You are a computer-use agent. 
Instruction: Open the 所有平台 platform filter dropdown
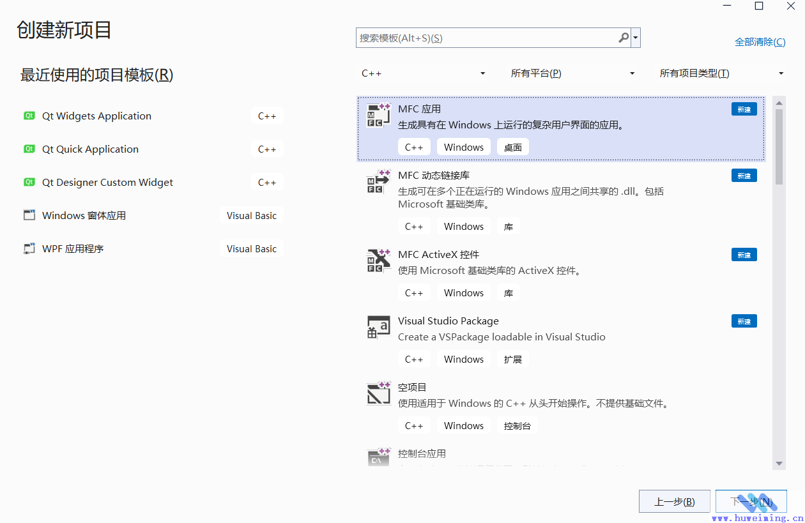pos(573,73)
